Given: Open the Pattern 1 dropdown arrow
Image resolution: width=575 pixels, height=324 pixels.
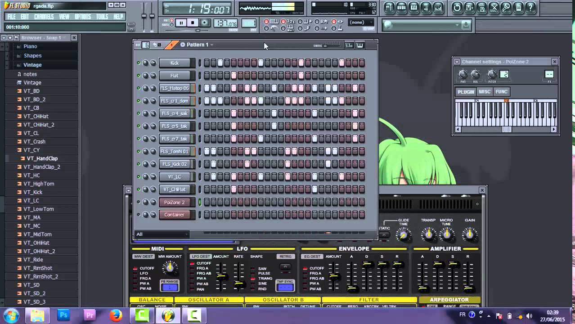Looking at the screenshot, I should [x=212, y=45].
